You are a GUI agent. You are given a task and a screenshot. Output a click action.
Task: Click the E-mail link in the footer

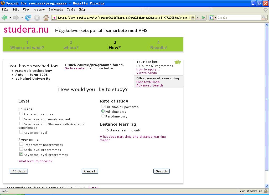(93, 187)
